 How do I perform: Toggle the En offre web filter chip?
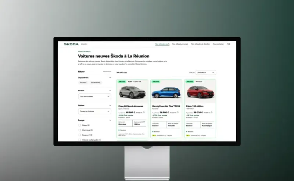coord(96,83)
